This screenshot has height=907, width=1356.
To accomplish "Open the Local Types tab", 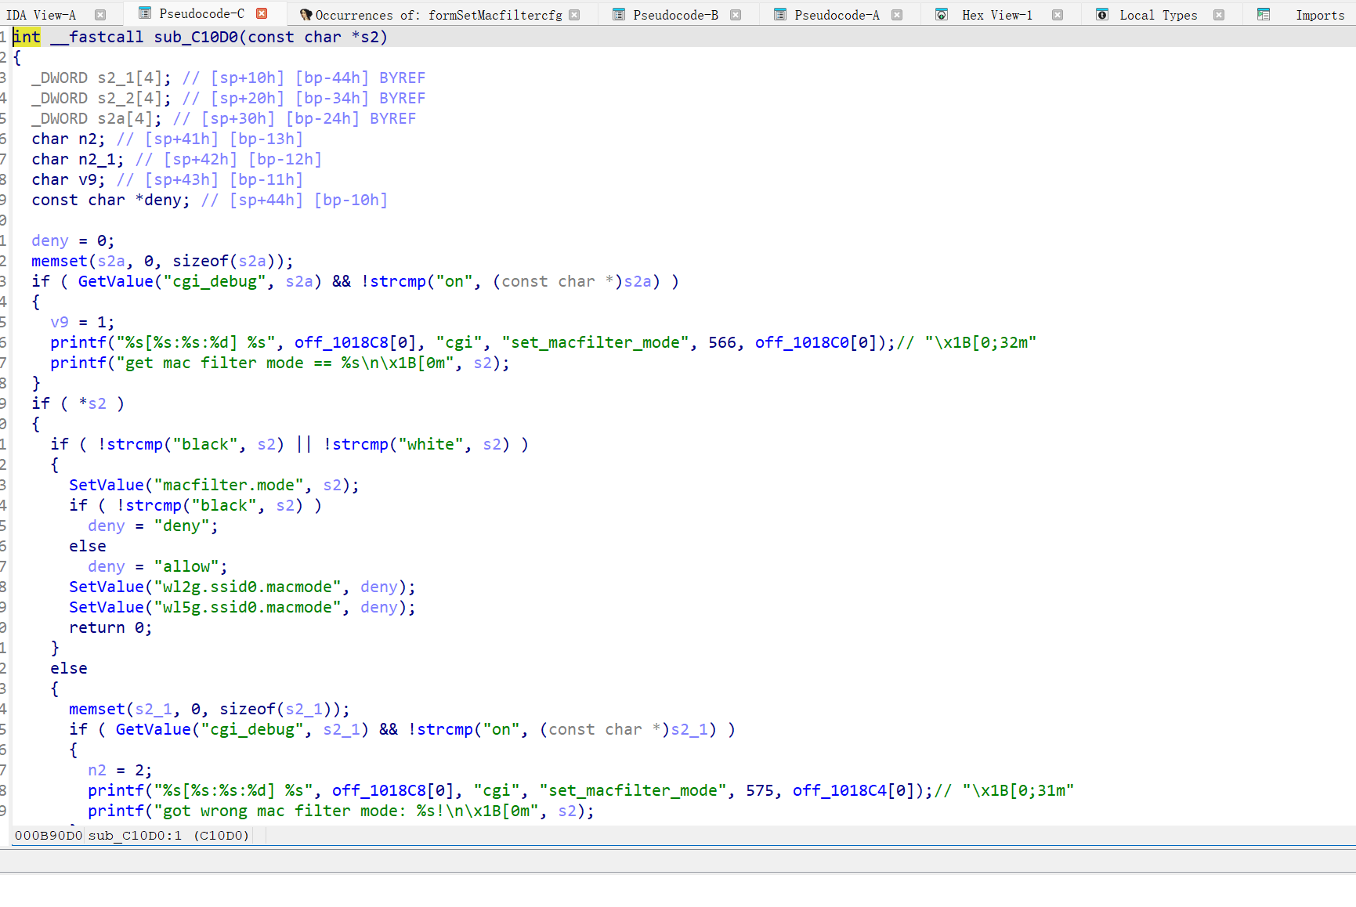I will click(x=1159, y=15).
